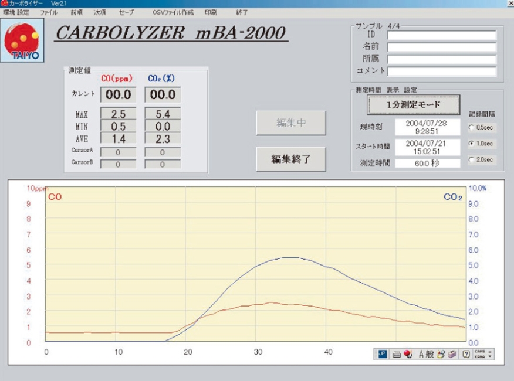Minimize the language bar with dash button
Screen dimensions: 514x381
click(x=490, y=352)
